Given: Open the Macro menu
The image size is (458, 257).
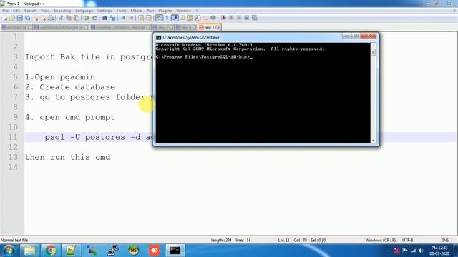Looking at the screenshot, I should pos(136,11).
